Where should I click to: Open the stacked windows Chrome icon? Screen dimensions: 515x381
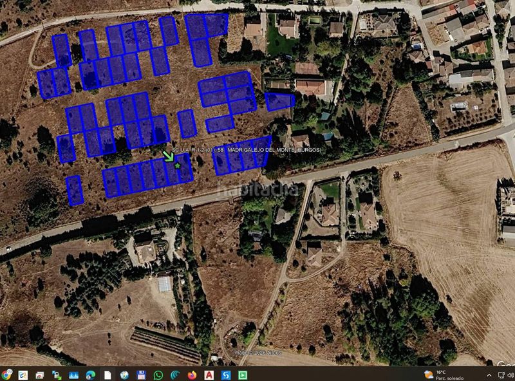(x=40, y=375)
